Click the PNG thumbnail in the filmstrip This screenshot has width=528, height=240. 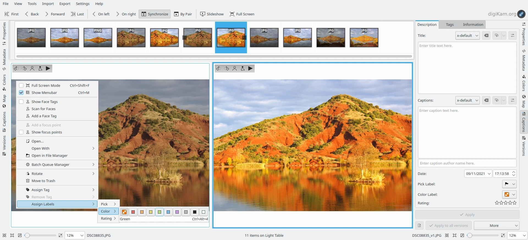98,38
